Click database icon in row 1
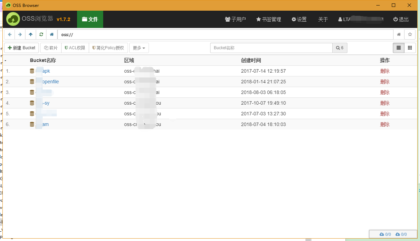The image size is (420, 241). (x=32, y=71)
